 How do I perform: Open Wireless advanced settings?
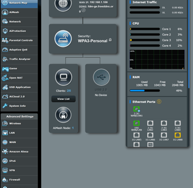pyautogui.click(x=19, y=123)
